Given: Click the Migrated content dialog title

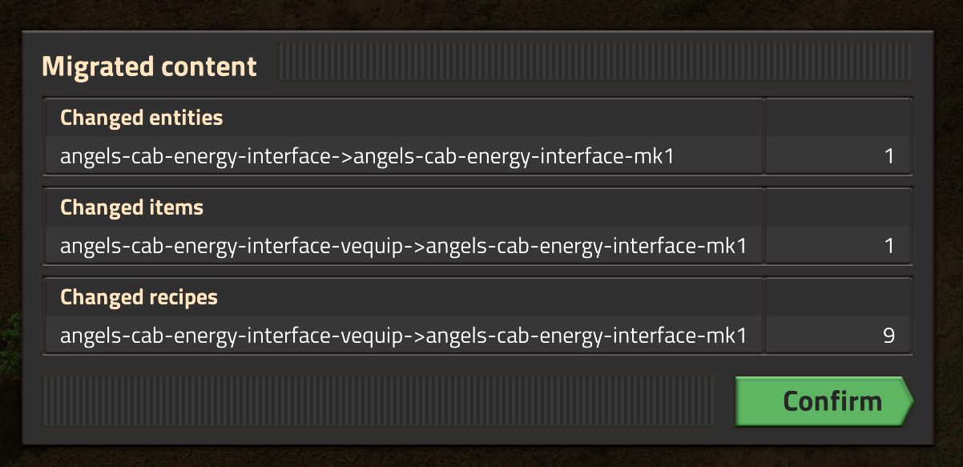Looking at the screenshot, I should click(149, 66).
